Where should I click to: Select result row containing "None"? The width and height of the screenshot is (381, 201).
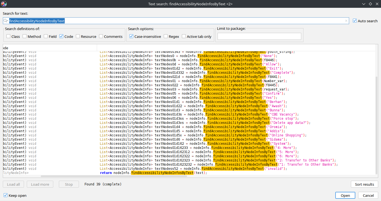click(x=189, y=56)
